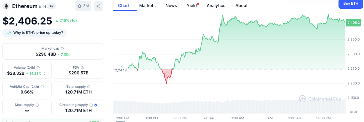Click the Ethereum diamond logo icon
364x122 pixels.
tap(6, 6)
